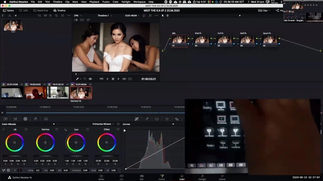The width and height of the screenshot is (323, 181).
Task: Reset the Gain wheel
Action: click(87, 129)
